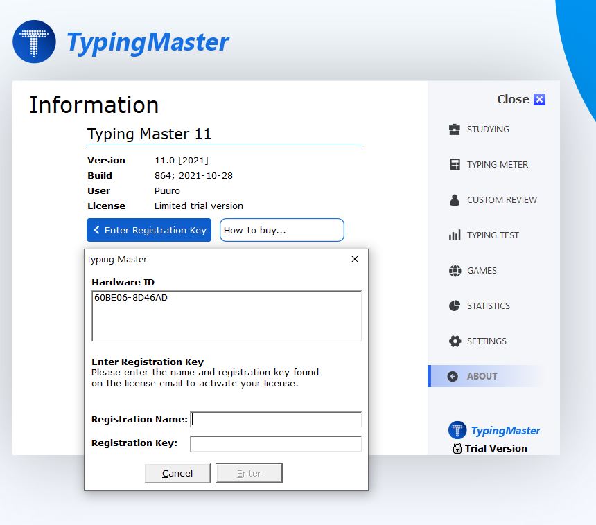Open TYPING TEST from the sidebar
This screenshot has height=525, width=596.
[x=493, y=235]
